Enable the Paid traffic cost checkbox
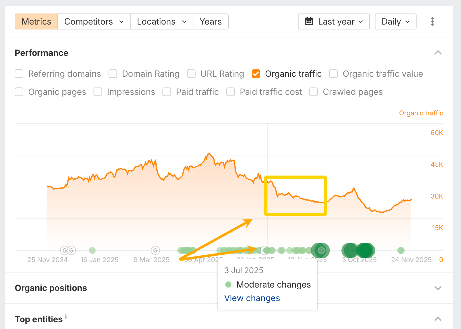The width and height of the screenshot is (461, 329). point(230,92)
